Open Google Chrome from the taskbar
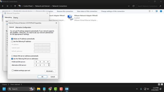This screenshot has width=164, height=92. [50, 89]
